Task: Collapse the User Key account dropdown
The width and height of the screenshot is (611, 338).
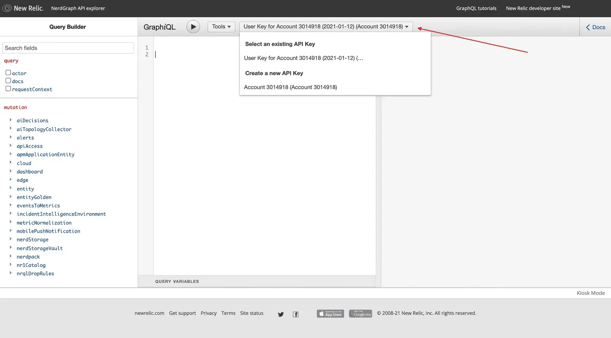Action: pos(326,27)
